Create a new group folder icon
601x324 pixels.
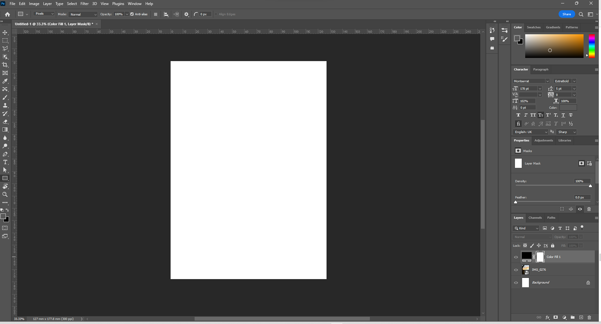coord(573,317)
